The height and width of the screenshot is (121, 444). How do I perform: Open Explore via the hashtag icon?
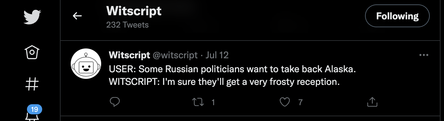point(32,84)
